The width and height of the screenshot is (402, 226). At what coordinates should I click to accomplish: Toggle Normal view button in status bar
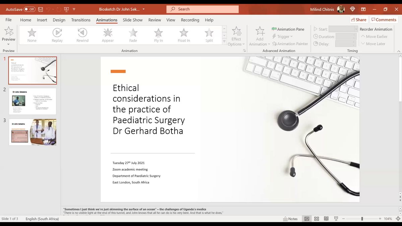[307, 219]
